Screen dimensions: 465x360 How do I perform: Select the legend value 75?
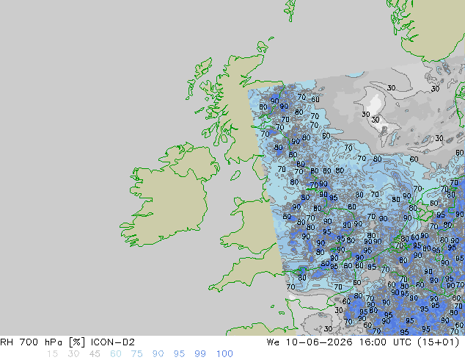pos(136,354)
